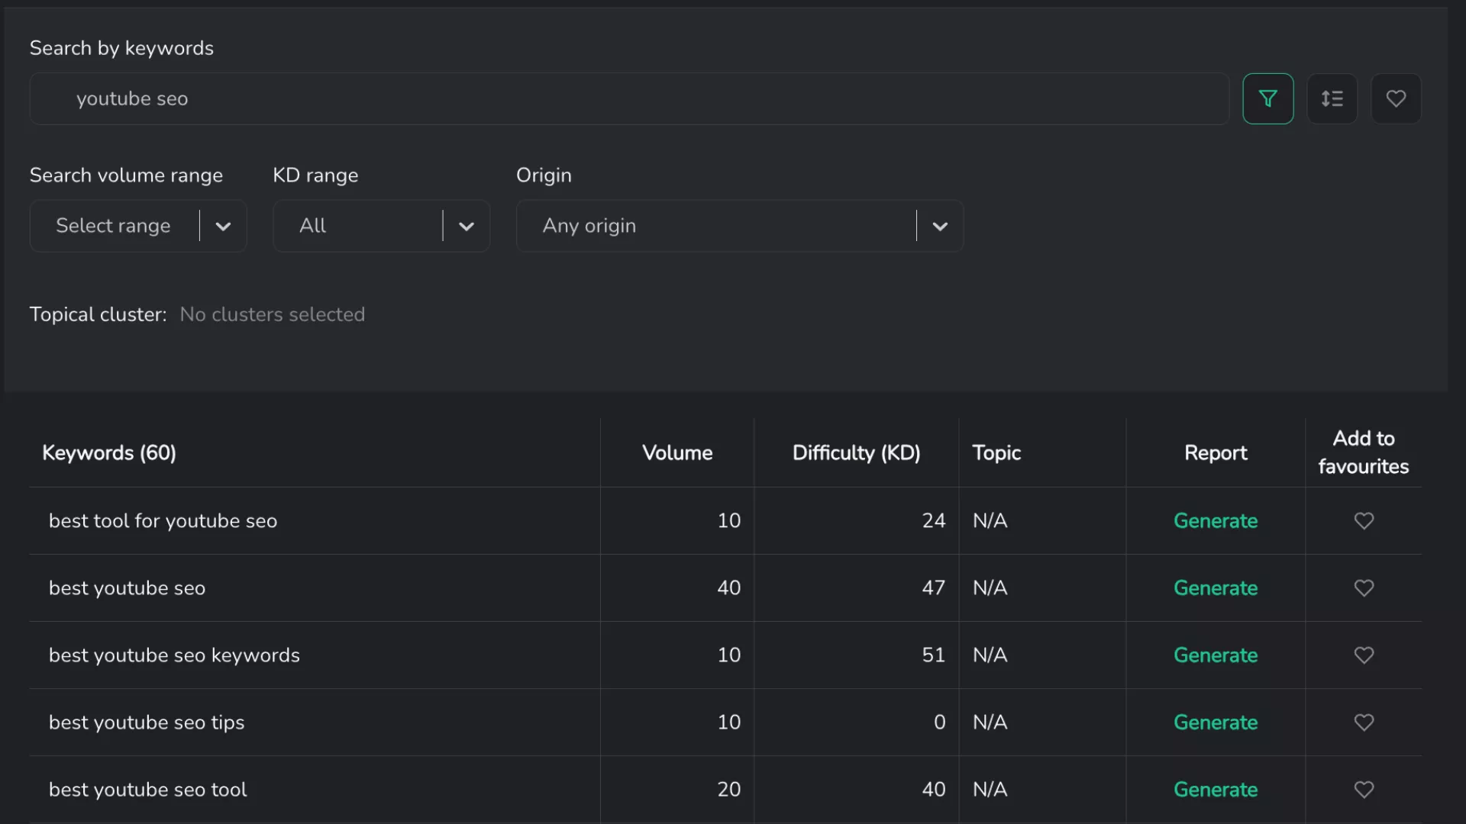Click the Keywords (60) column header
The image size is (1466, 824).
(x=109, y=453)
